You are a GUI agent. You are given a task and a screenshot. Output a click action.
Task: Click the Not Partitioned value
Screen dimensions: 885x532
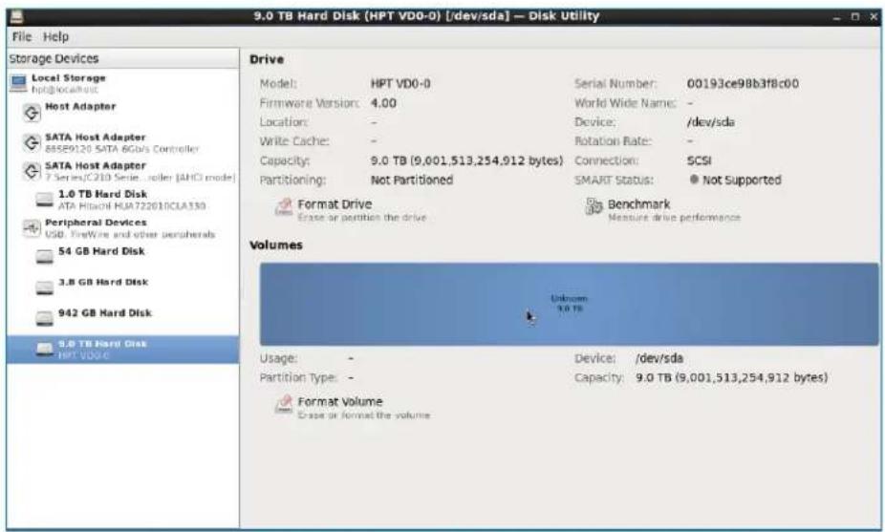412,180
